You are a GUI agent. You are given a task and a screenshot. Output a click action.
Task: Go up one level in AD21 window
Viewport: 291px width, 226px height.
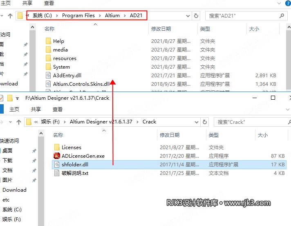(10, 16)
